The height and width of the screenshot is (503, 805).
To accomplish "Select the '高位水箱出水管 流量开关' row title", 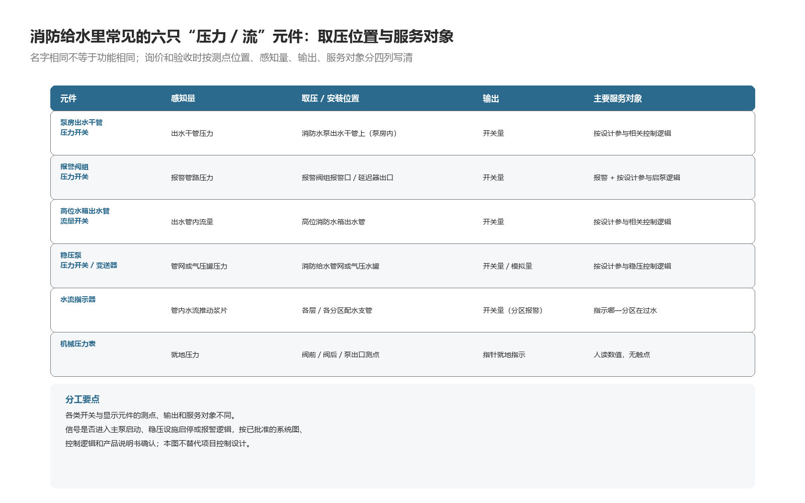I will [85, 216].
